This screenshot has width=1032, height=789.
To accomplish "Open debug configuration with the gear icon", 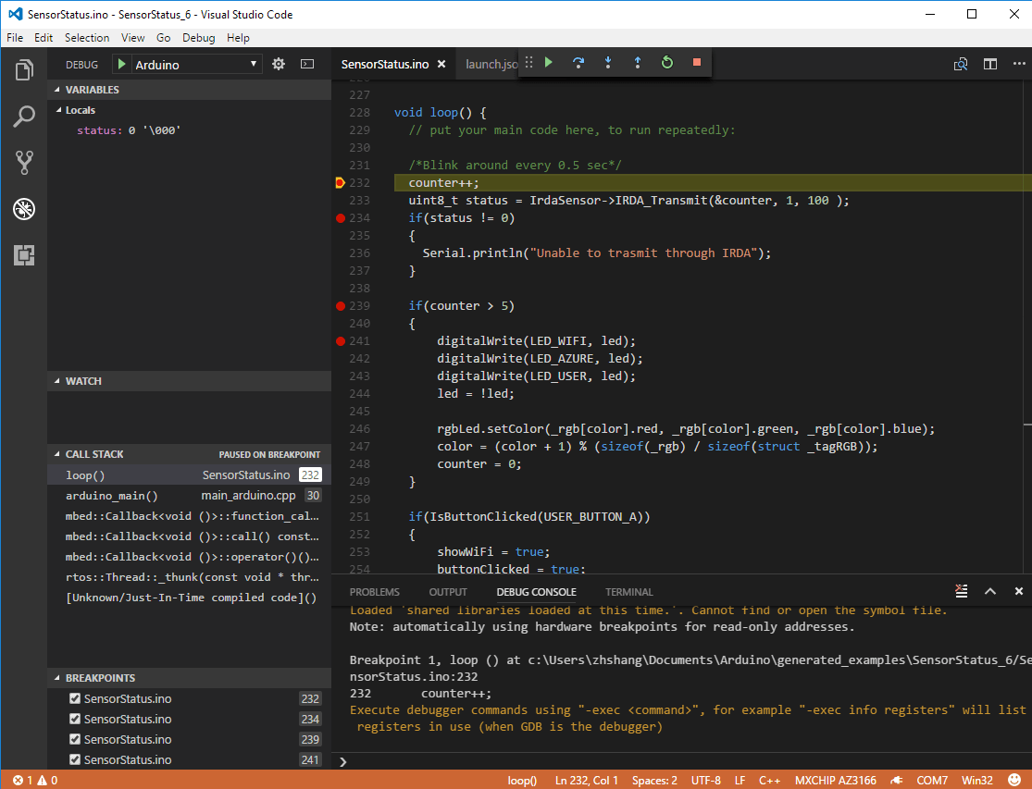I will 277,64.
